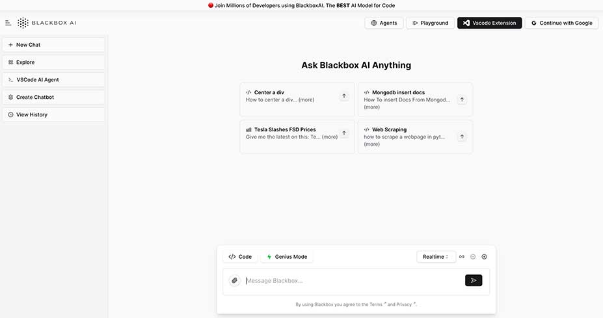This screenshot has height=318, width=603.
Task: Click the Continue with Google button
Action: (561, 23)
